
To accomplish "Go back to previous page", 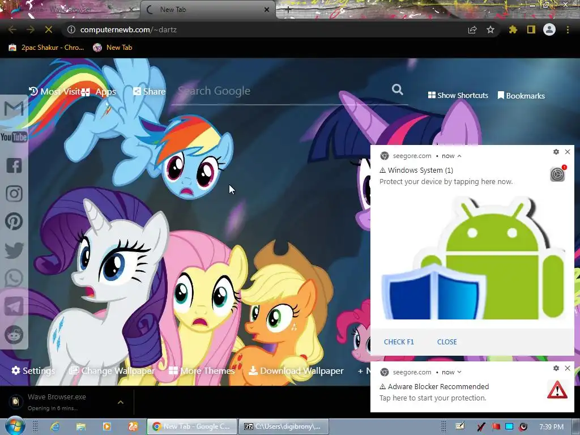I will 12,29.
